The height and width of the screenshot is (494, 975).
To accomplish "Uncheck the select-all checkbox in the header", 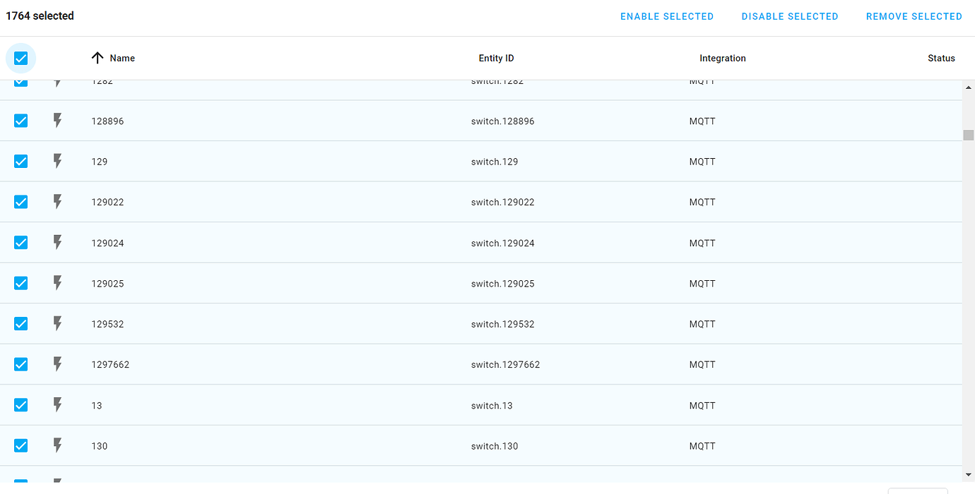I will coord(20,58).
